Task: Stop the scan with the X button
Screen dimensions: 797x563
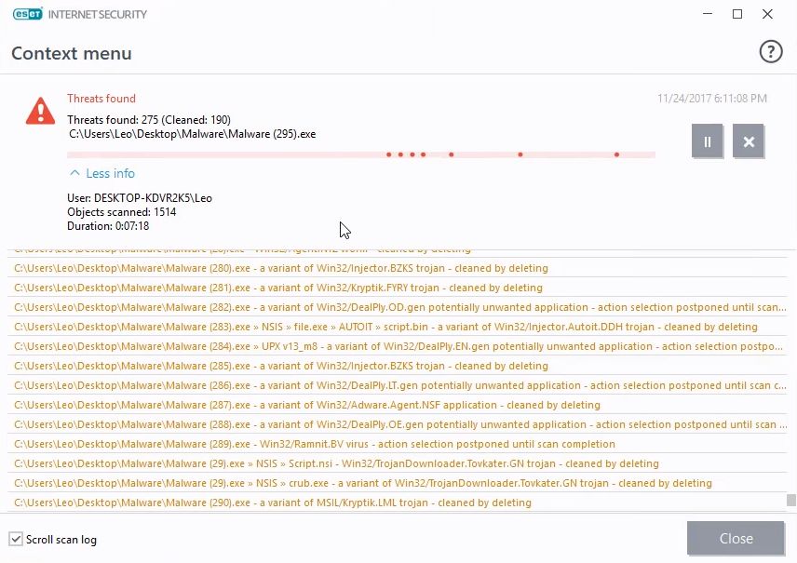Action: click(x=749, y=141)
